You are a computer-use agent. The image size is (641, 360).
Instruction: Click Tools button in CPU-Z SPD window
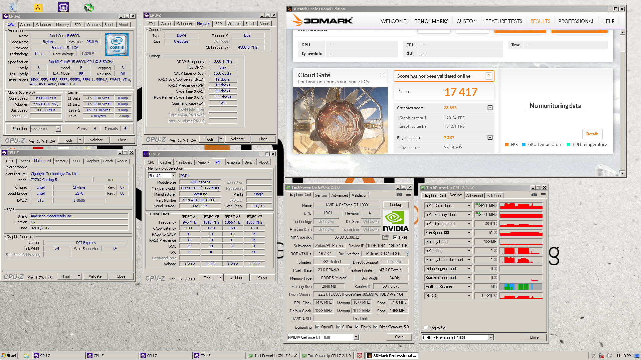[x=208, y=278]
